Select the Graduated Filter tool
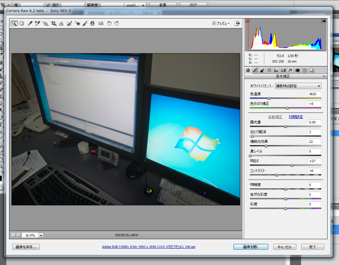 pyautogui.click(x=92, y=23)
